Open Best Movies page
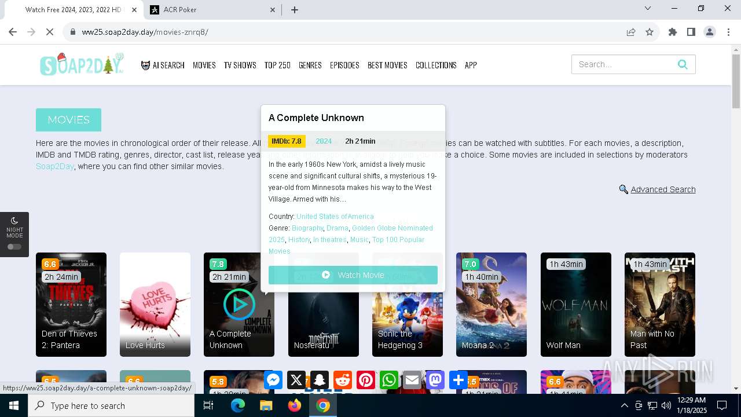Screen dimensions: 741x417 pos(387,65)
